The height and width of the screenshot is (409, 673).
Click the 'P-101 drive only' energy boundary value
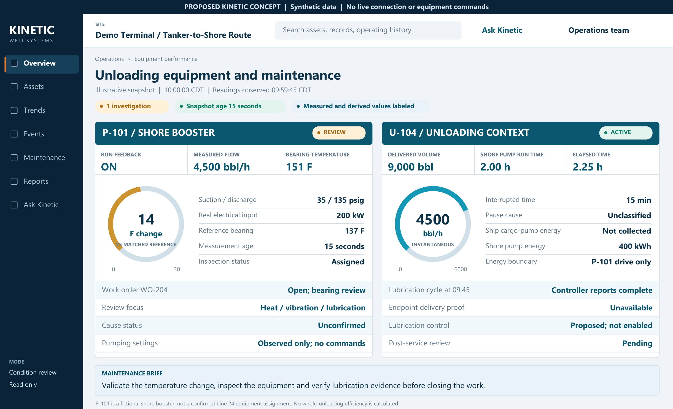click(x=621, y=262)
